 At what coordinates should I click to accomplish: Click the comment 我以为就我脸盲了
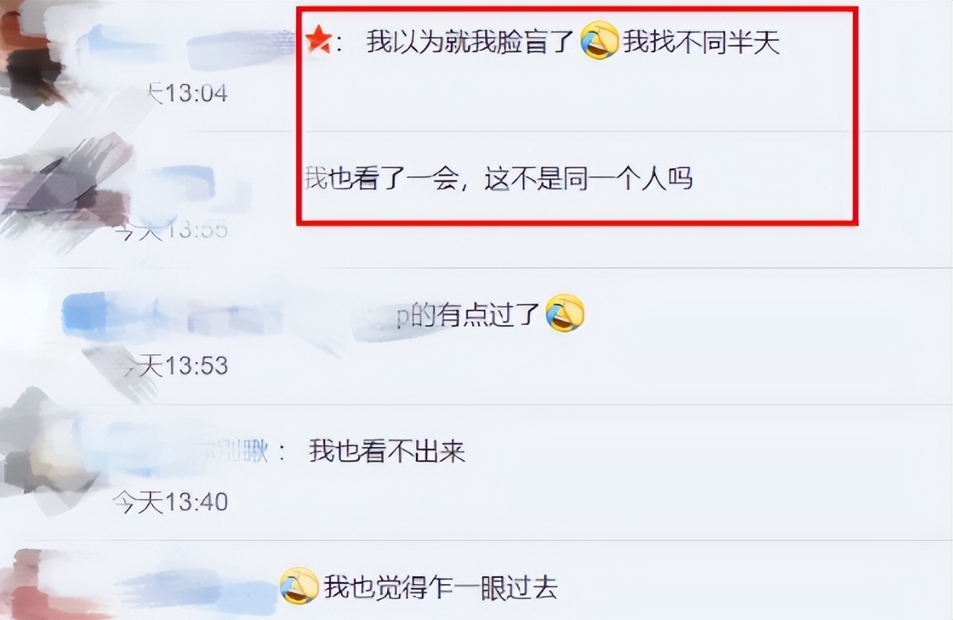click(x=471, y=42)
